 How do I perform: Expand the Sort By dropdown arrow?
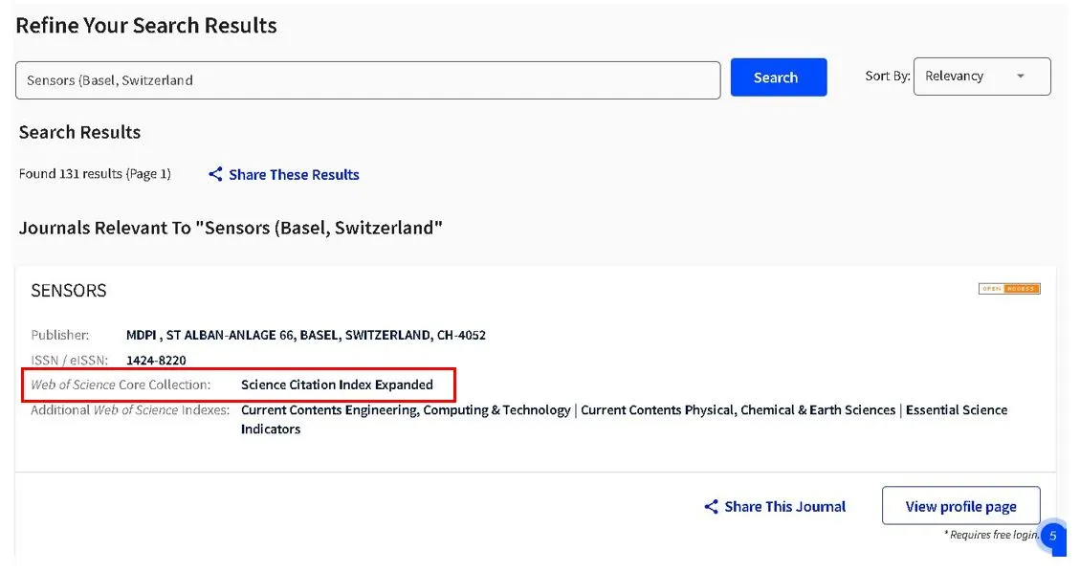[1021, 77]
